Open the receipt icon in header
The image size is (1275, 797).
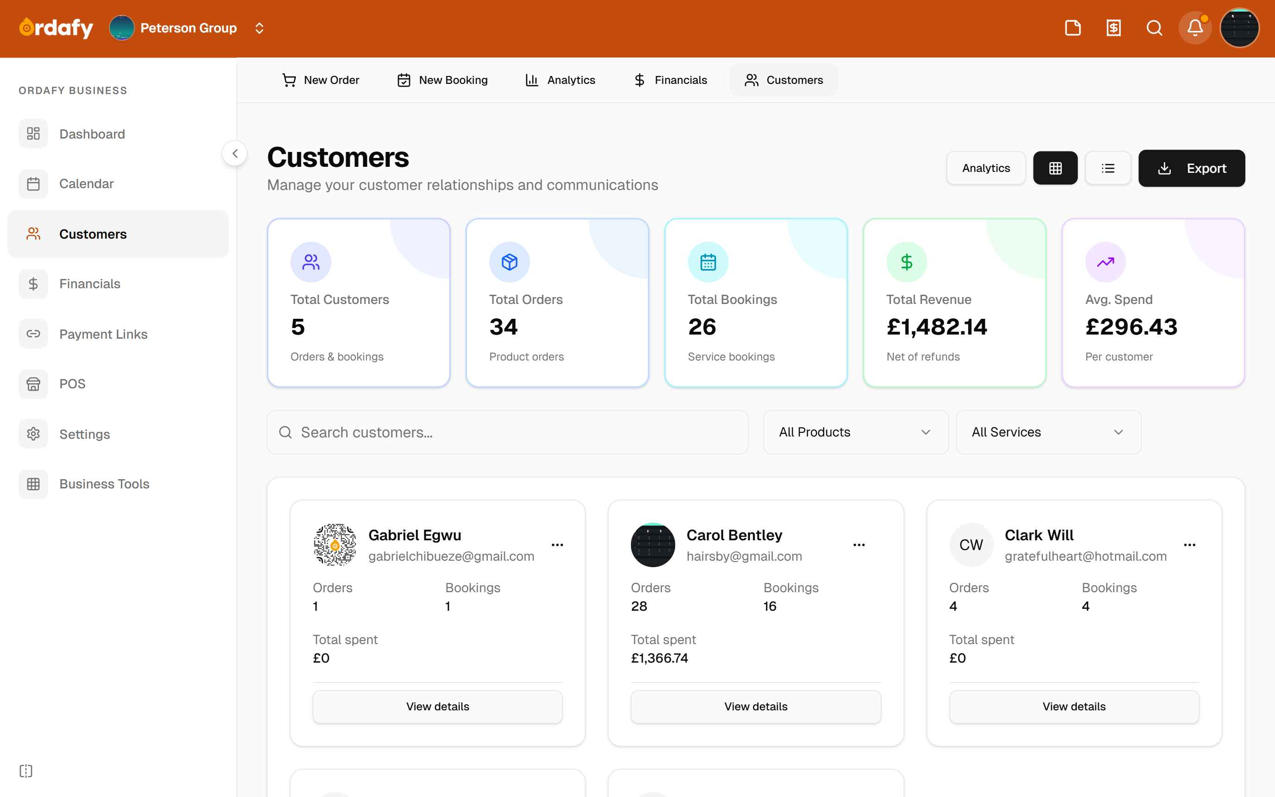coord(1113,28)
